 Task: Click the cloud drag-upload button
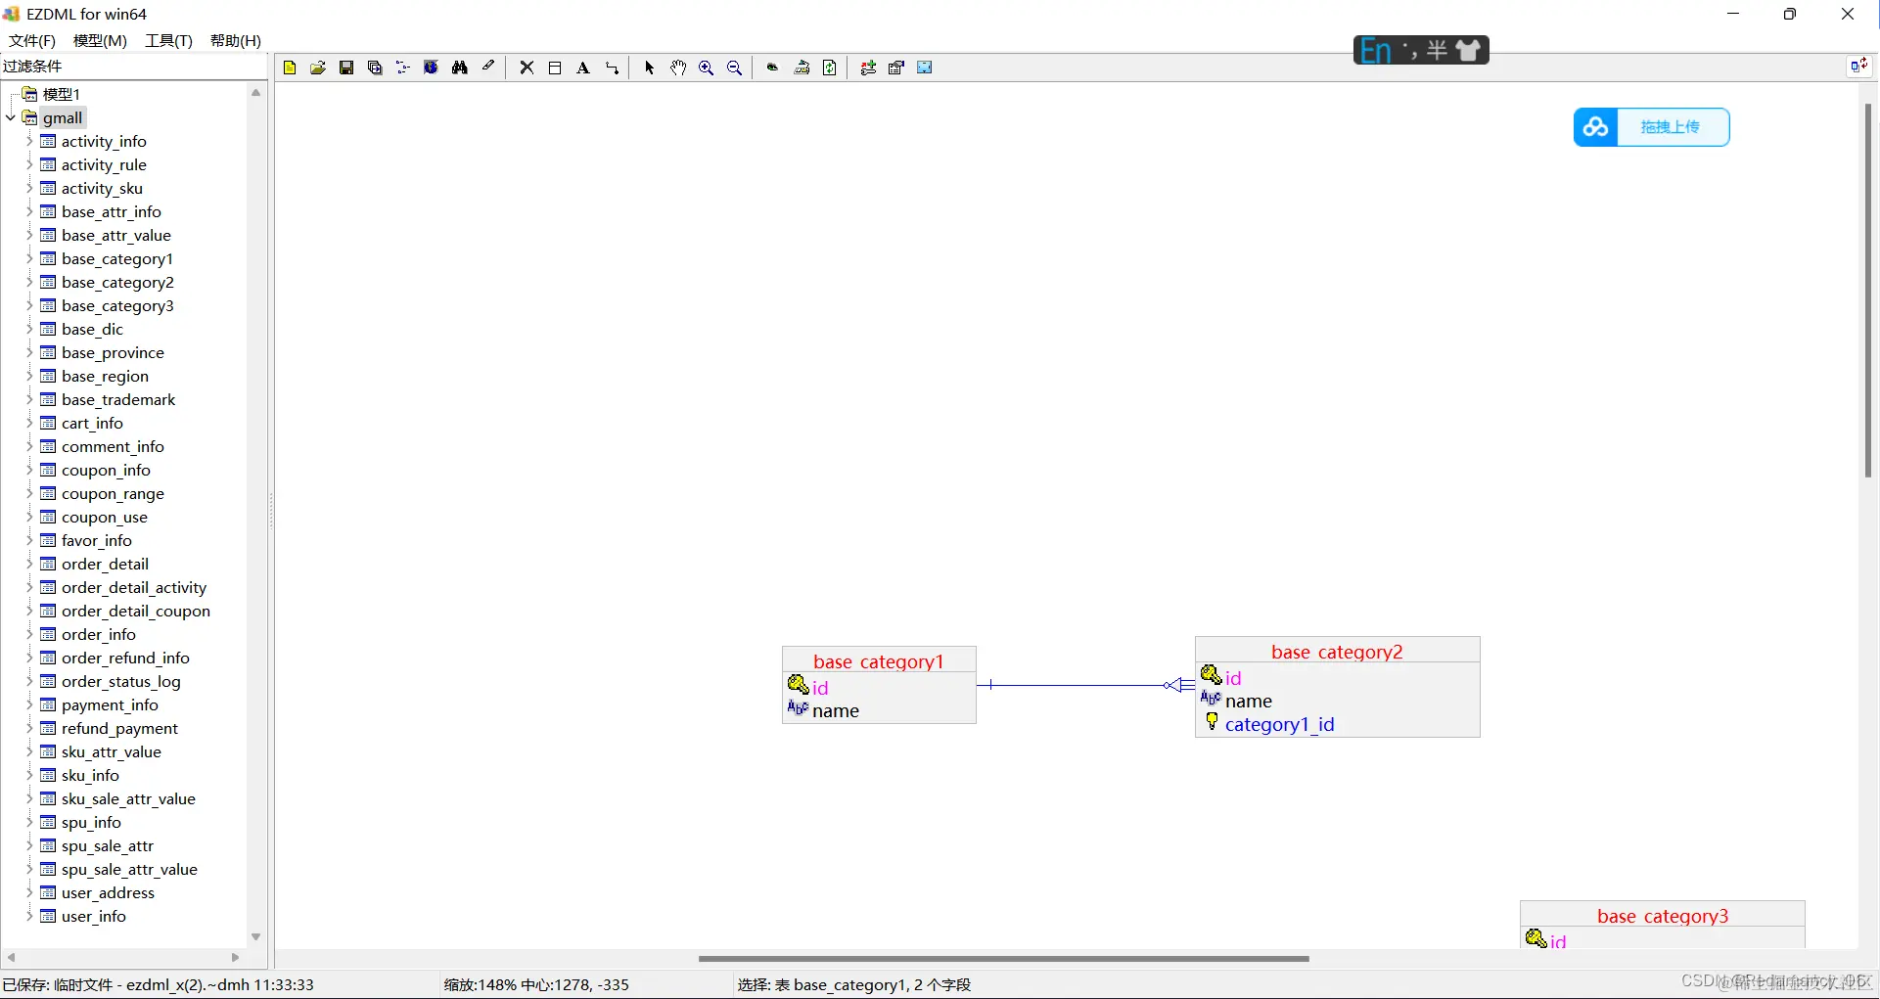[x=1652, y=127]
